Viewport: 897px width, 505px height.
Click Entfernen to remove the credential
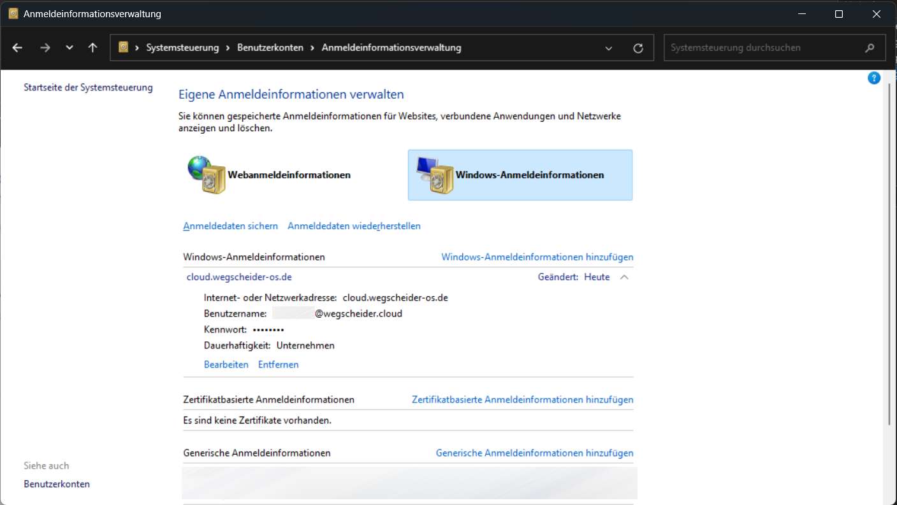[x=278, y=365]
